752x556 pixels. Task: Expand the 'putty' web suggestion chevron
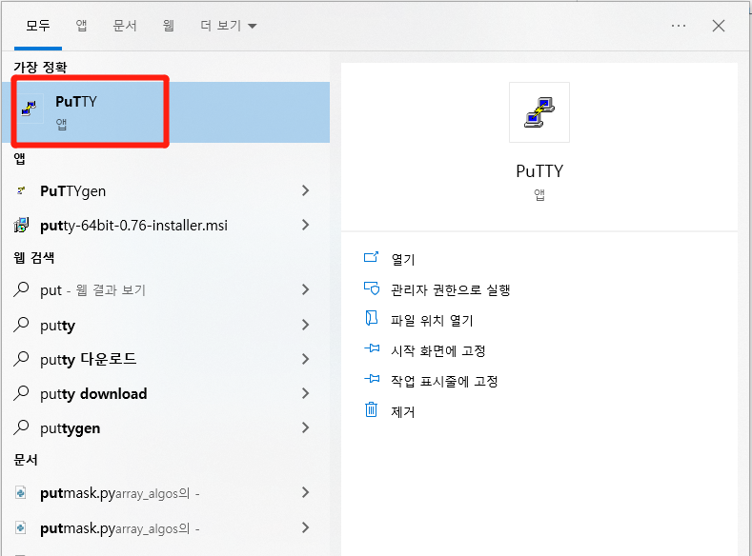click(306, 325)
